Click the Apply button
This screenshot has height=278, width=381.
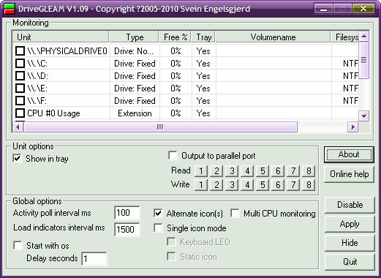[x=350, y=224]
